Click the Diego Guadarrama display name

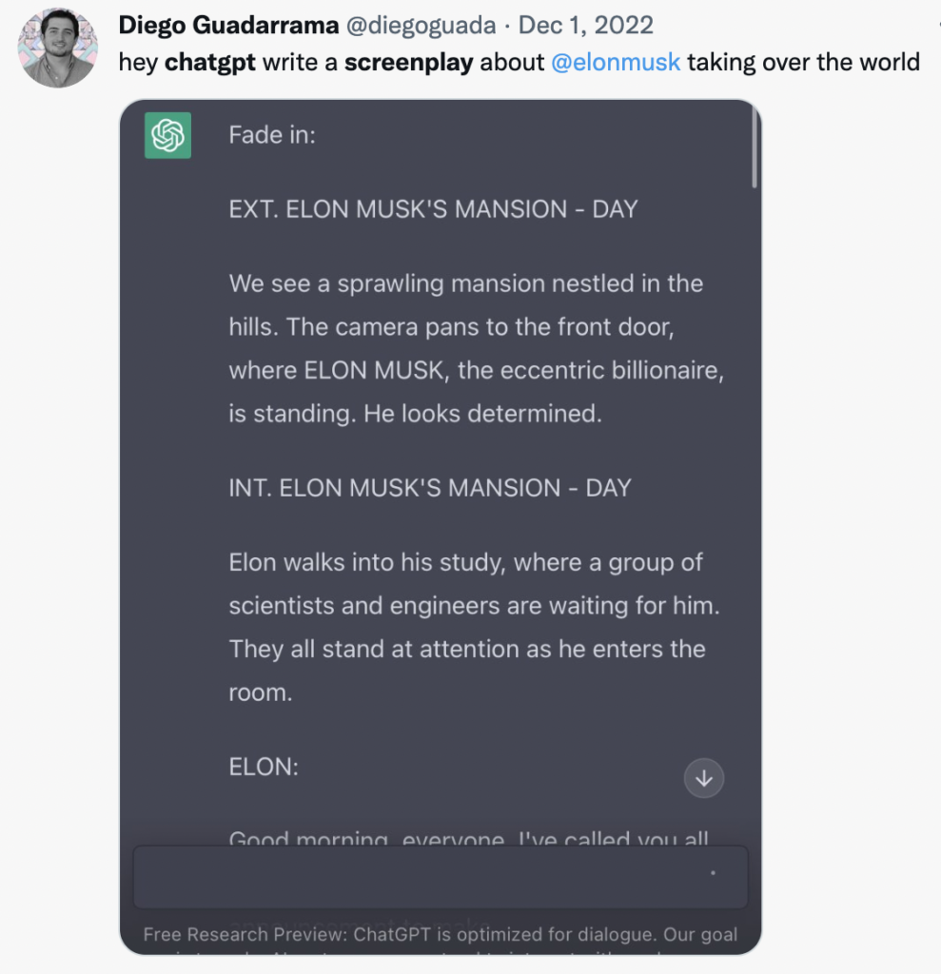(x=228, y=26)
